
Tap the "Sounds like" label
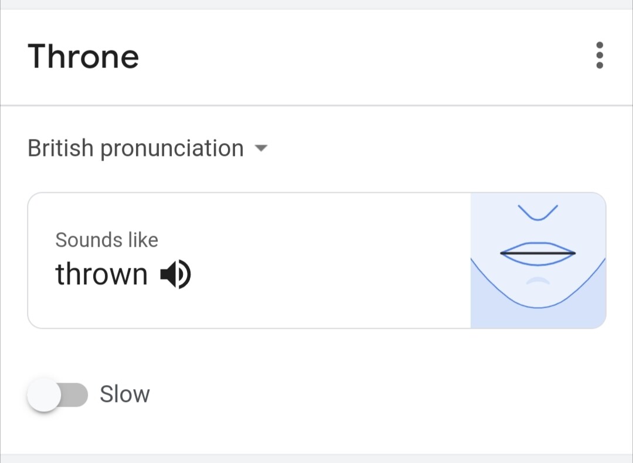[107, 240]
